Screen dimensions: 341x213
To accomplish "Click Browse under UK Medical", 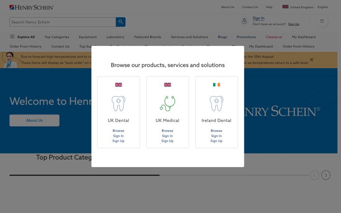I will [167, 131].
